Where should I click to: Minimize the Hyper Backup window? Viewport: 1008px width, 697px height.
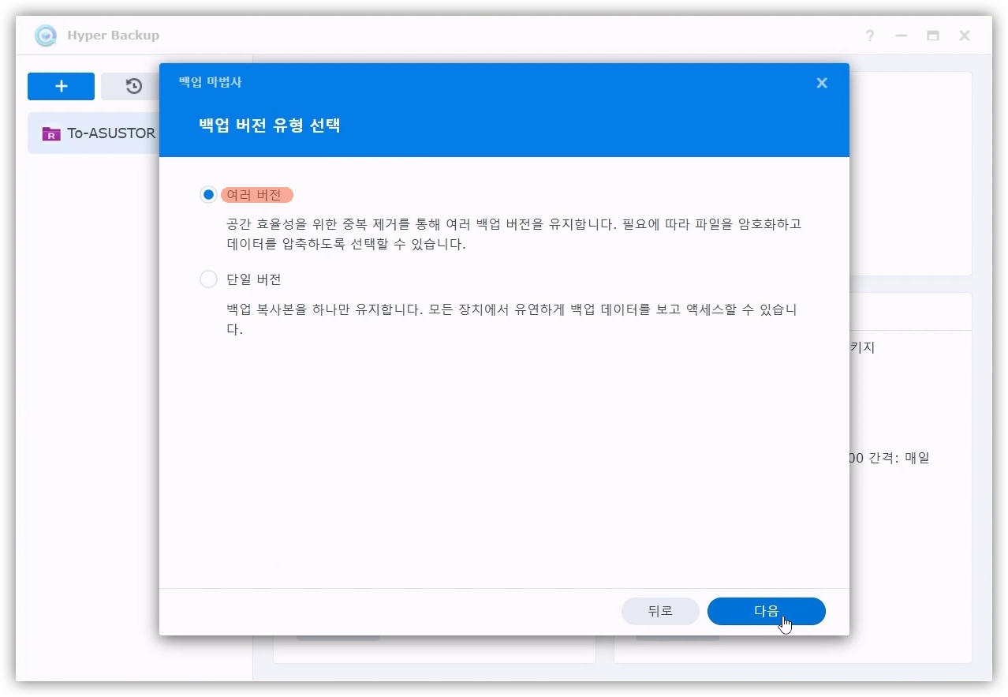901,36
